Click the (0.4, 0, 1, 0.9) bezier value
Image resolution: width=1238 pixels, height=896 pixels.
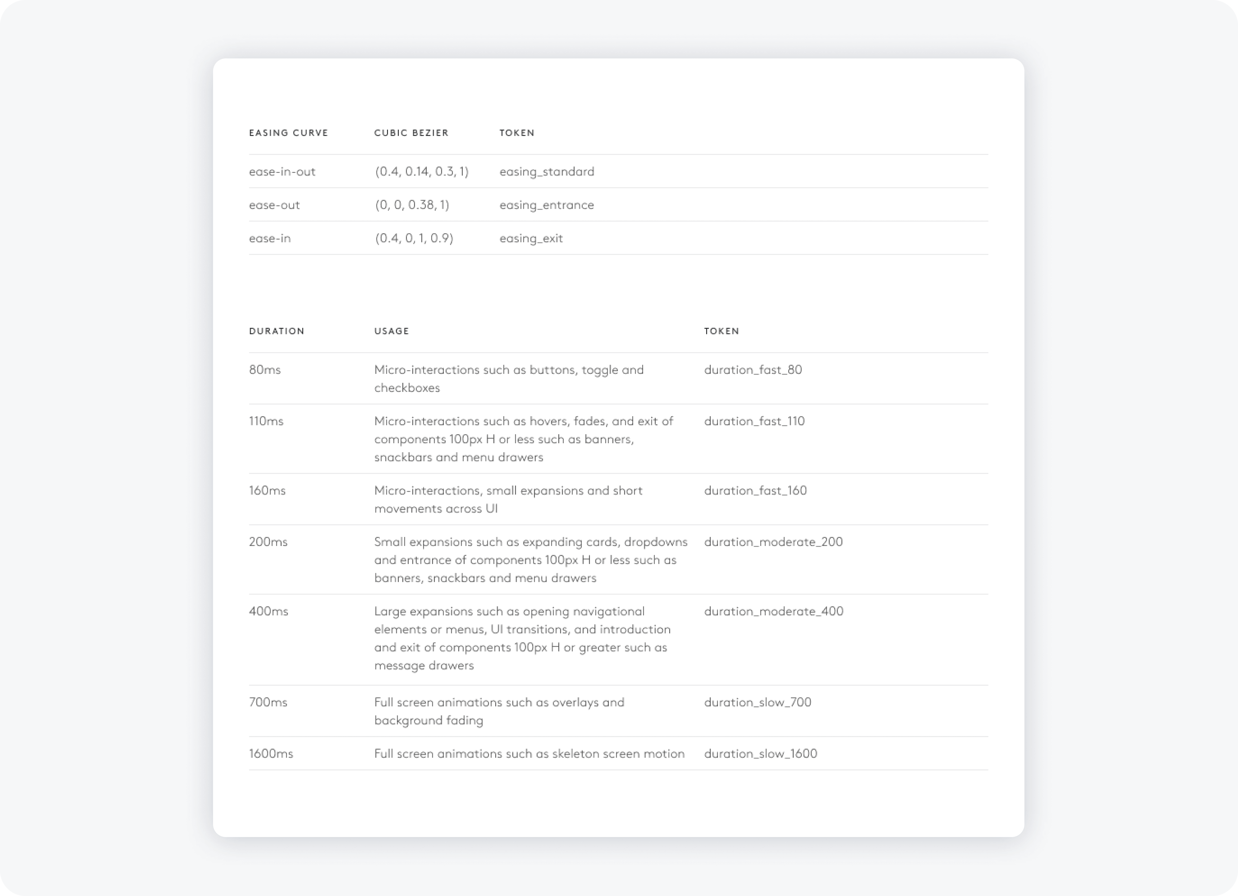[414, 238]
